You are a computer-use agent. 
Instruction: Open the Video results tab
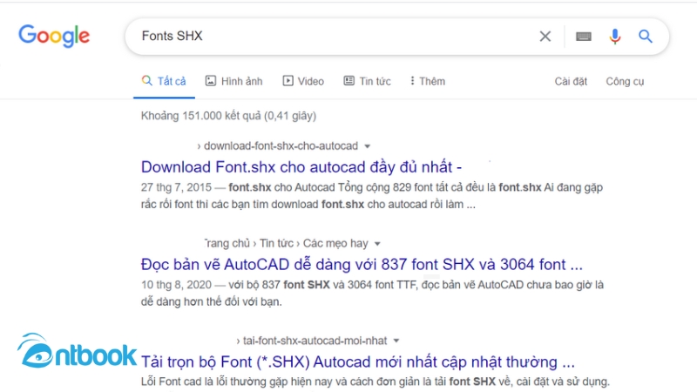303,81
